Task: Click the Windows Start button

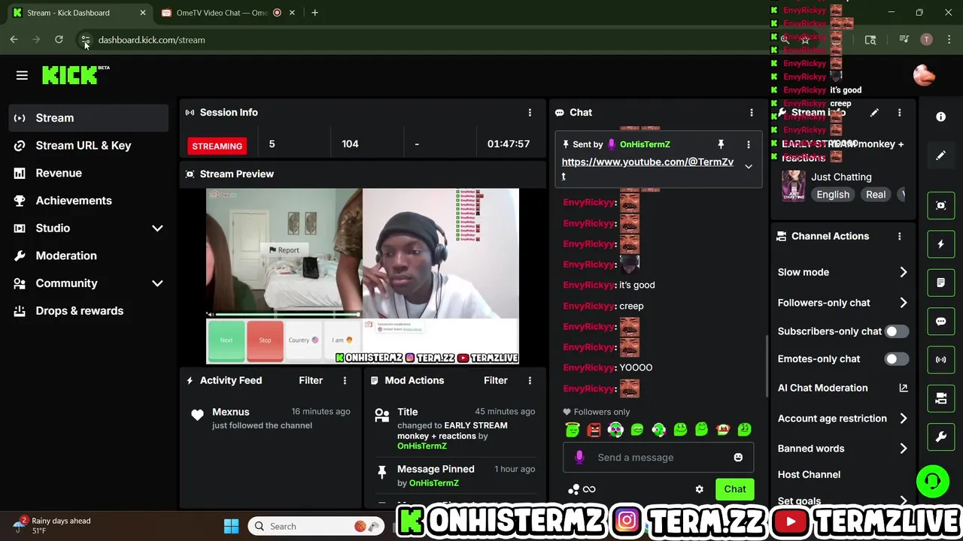Action: 231,526
